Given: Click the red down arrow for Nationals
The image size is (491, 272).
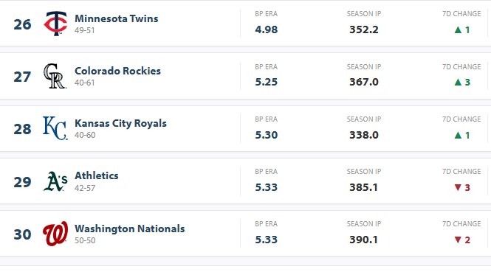Looking at the screenshot, I should (458, 240).
